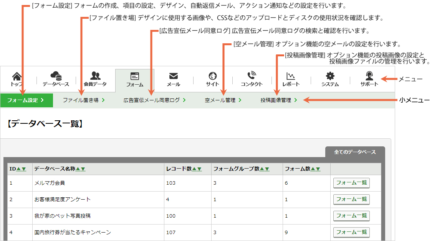Click record count 107 cell
The width and height of the screenshot is (437, 241).
187,232
